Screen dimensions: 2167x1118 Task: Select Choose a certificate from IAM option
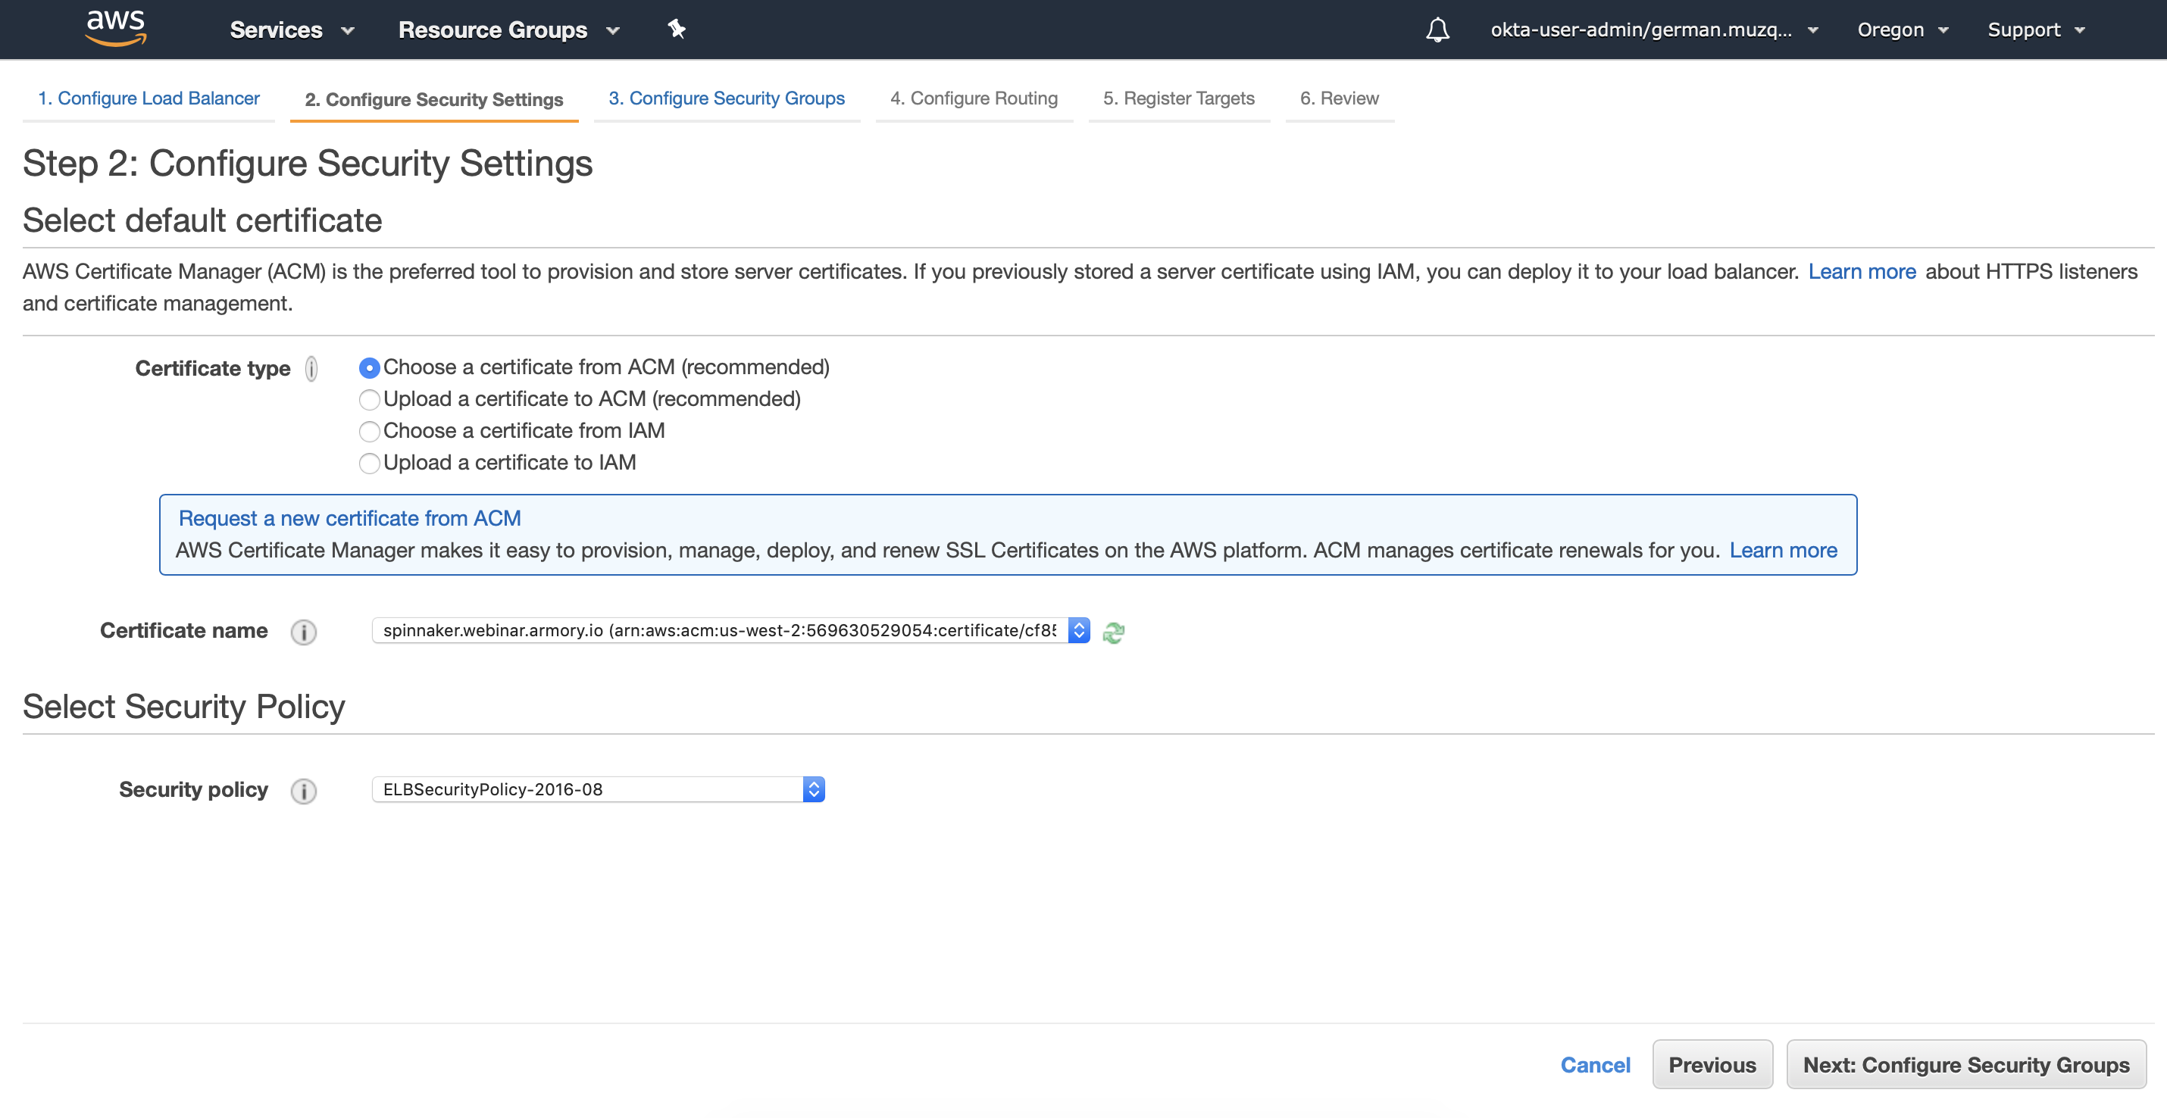pos(368,432)
